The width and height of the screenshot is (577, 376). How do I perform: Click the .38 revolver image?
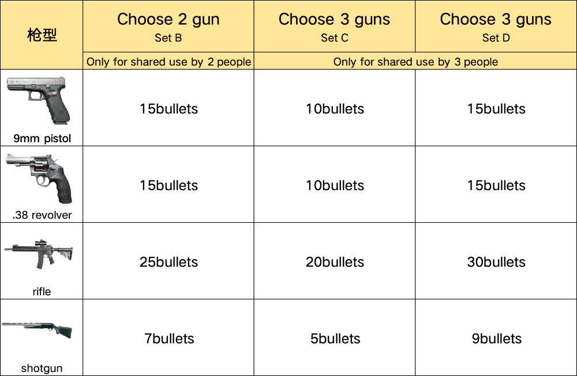click(40, 177)
